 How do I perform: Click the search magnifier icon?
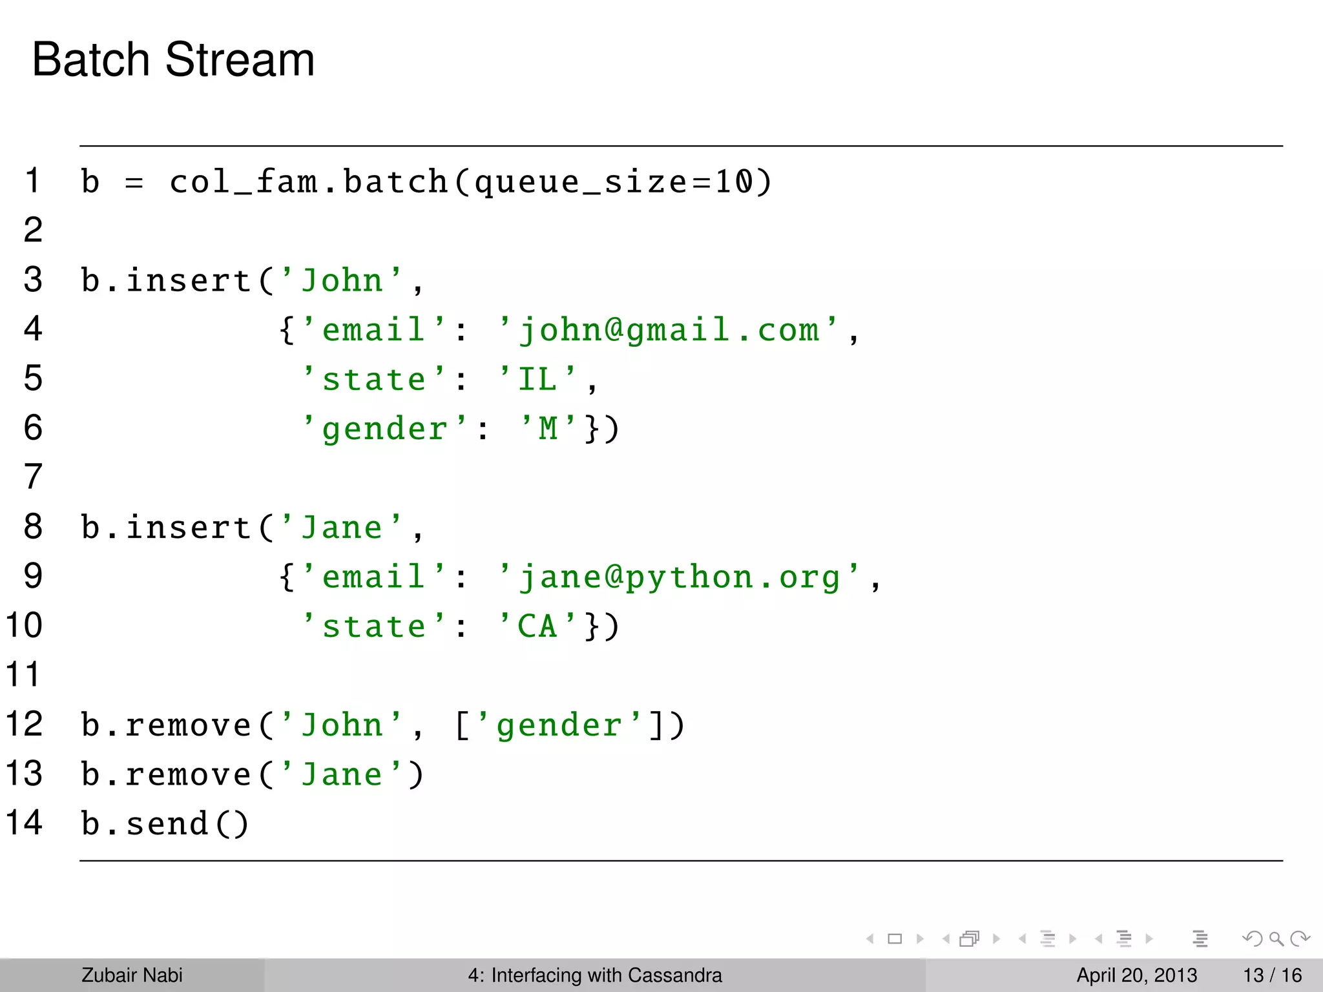click(x=1276, y=939)
